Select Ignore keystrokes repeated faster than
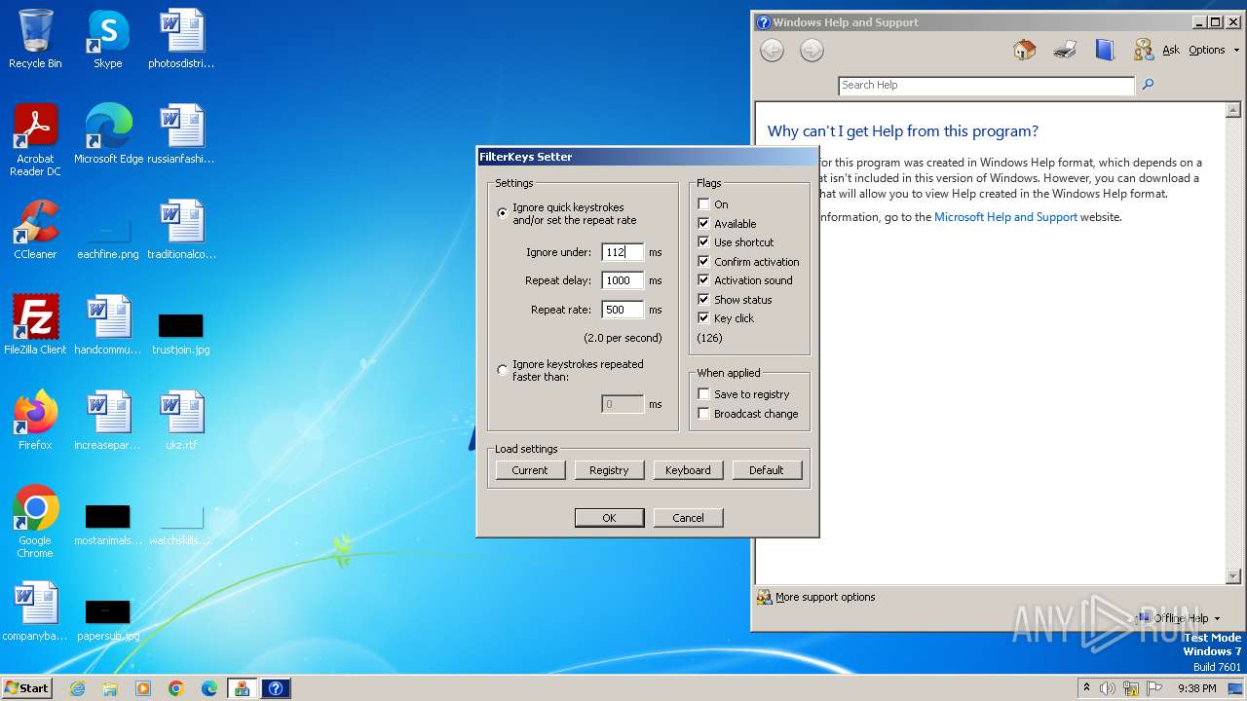Image resolution: width=1247 pixels, height=701 pixels. pos(503,370)
